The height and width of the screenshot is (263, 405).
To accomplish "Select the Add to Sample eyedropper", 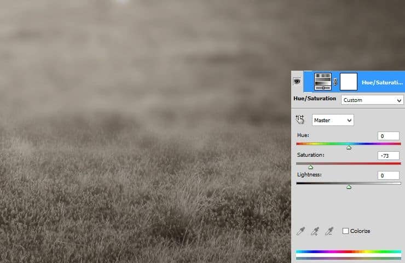I will (x=315, y=231).
